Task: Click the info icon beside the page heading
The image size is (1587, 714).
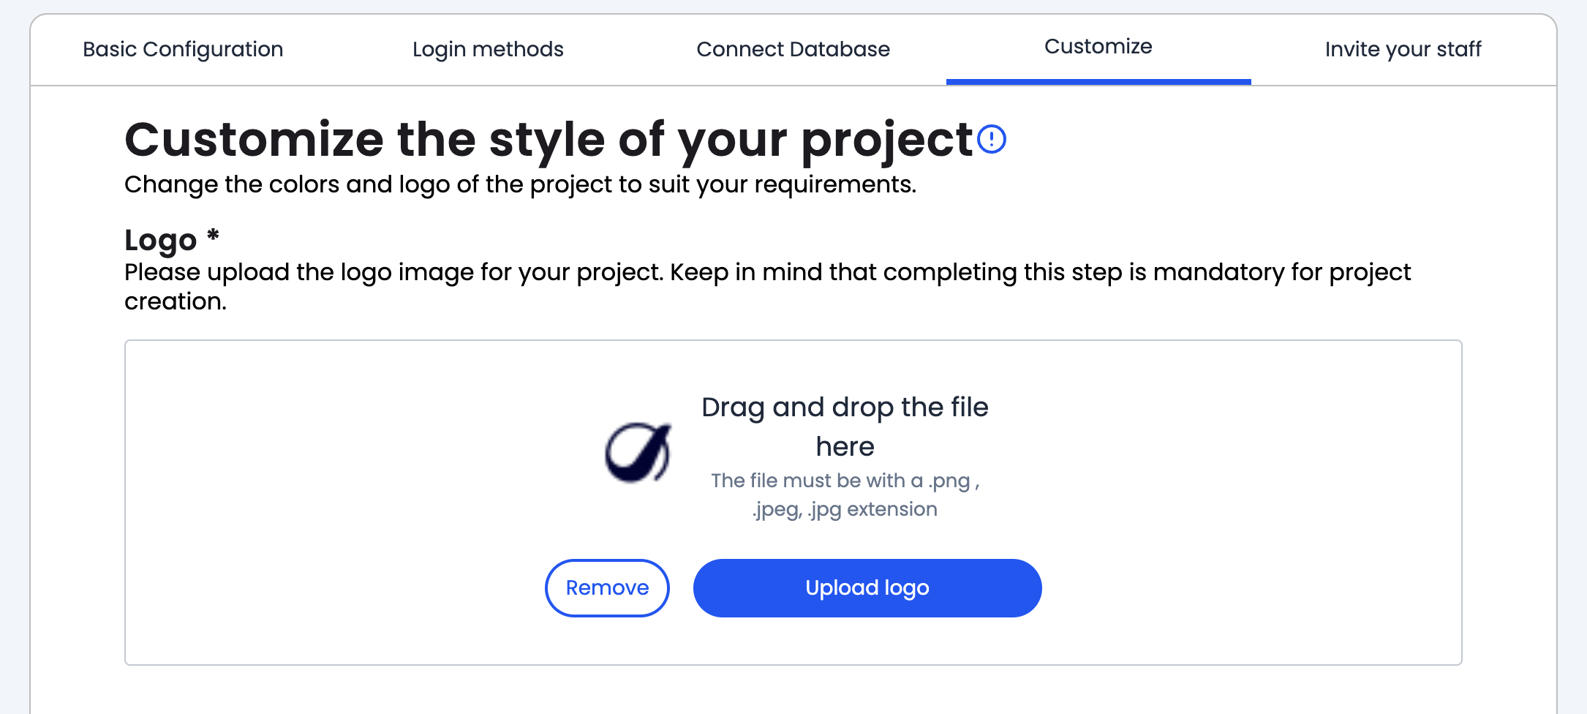Action: point(992,139)
